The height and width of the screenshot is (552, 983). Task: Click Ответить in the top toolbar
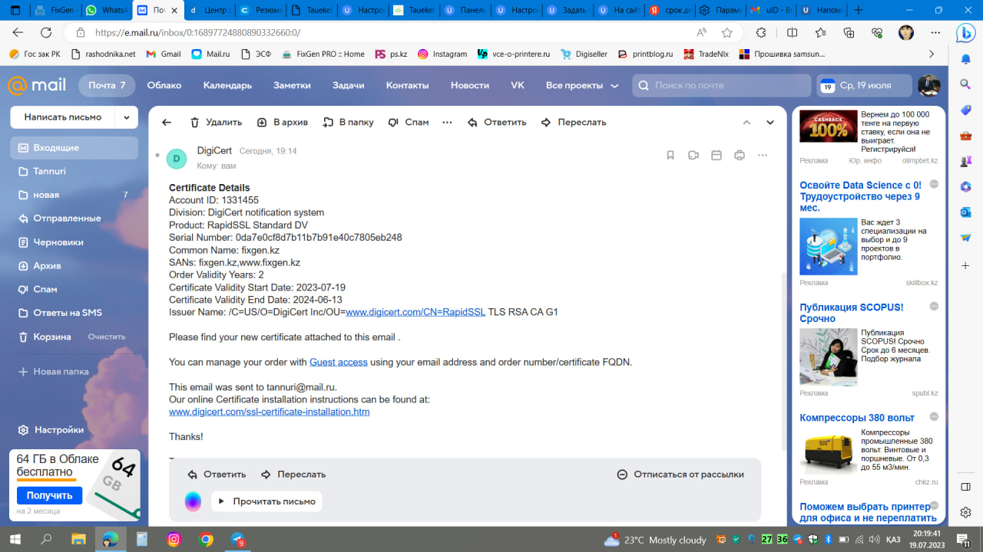coord(497,123)
